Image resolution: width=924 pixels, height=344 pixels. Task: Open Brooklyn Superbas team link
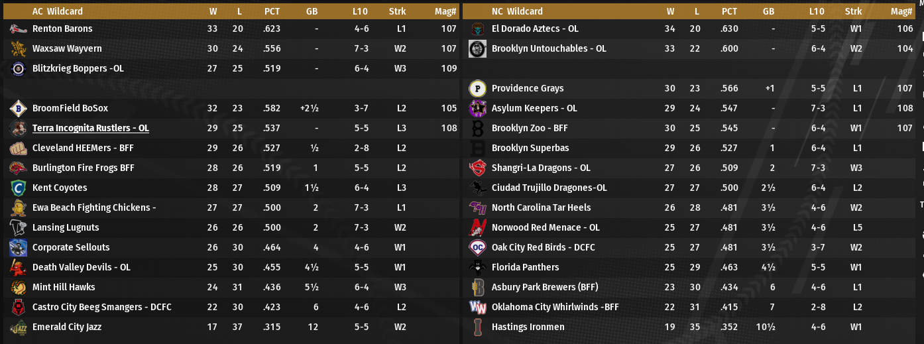pyautogui.click(x=530, y=148)
